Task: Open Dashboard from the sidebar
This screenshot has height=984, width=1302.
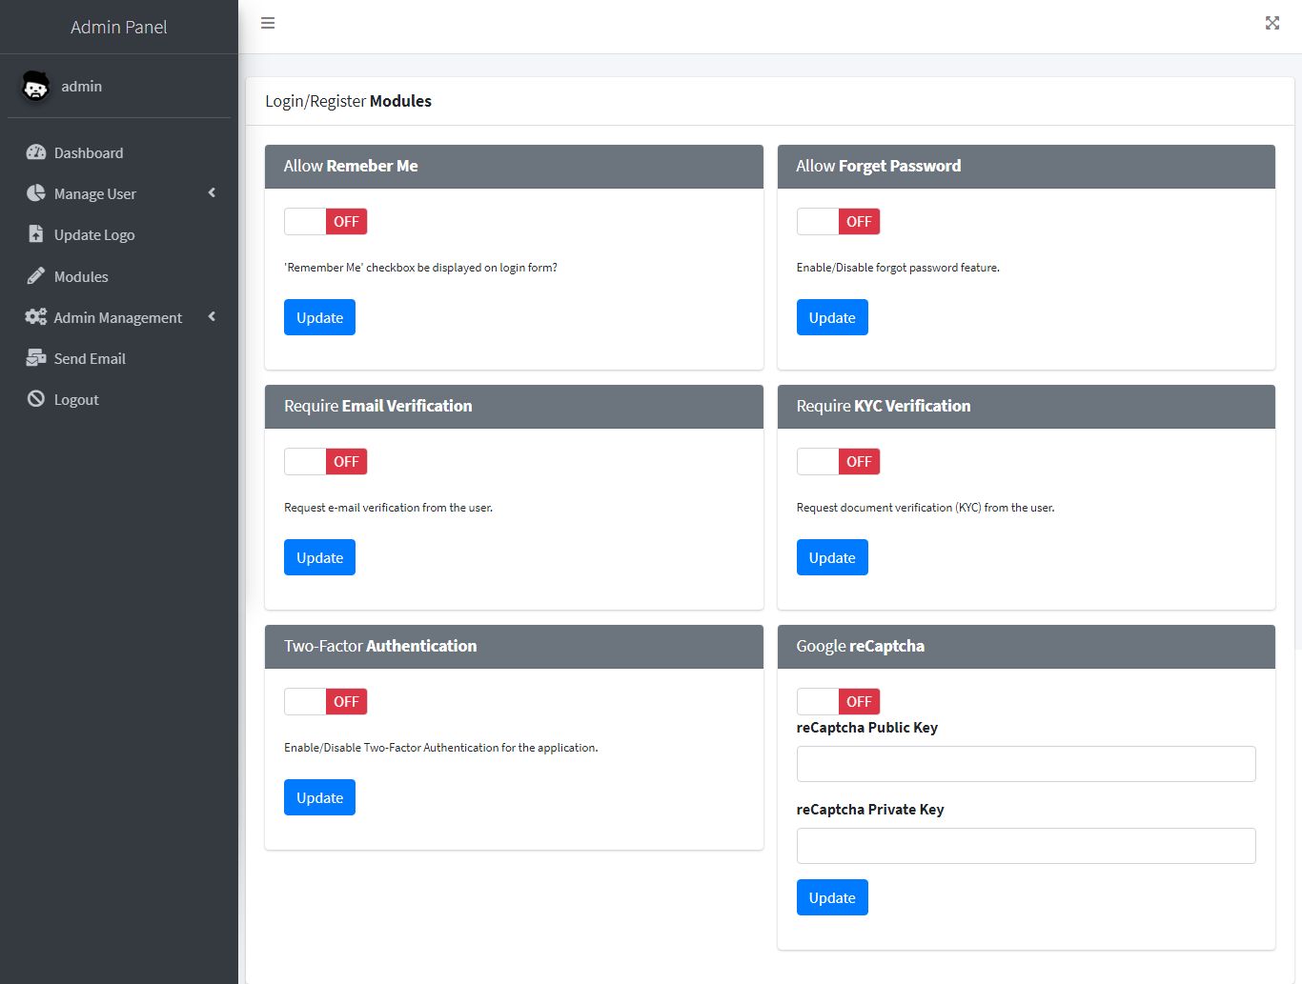Action: tap(119, 152)
